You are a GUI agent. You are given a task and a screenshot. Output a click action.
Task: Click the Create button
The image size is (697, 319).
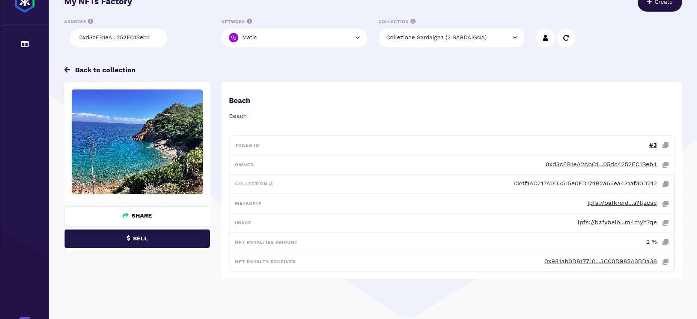659,3
